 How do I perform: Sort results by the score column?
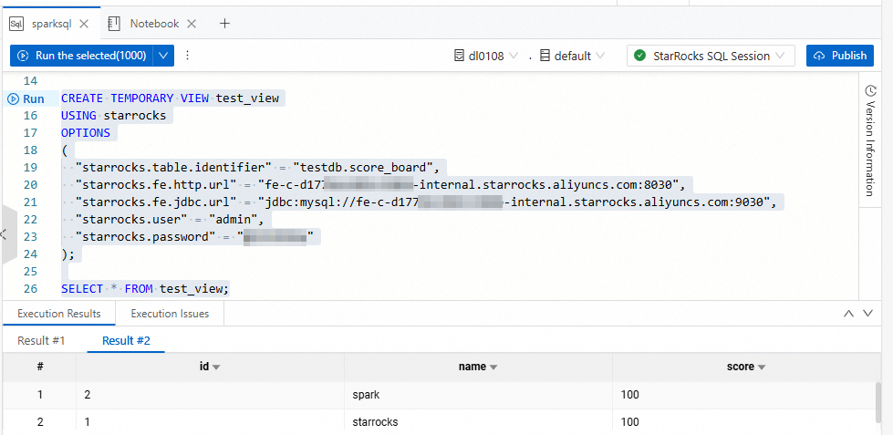[x=760, y=368]
